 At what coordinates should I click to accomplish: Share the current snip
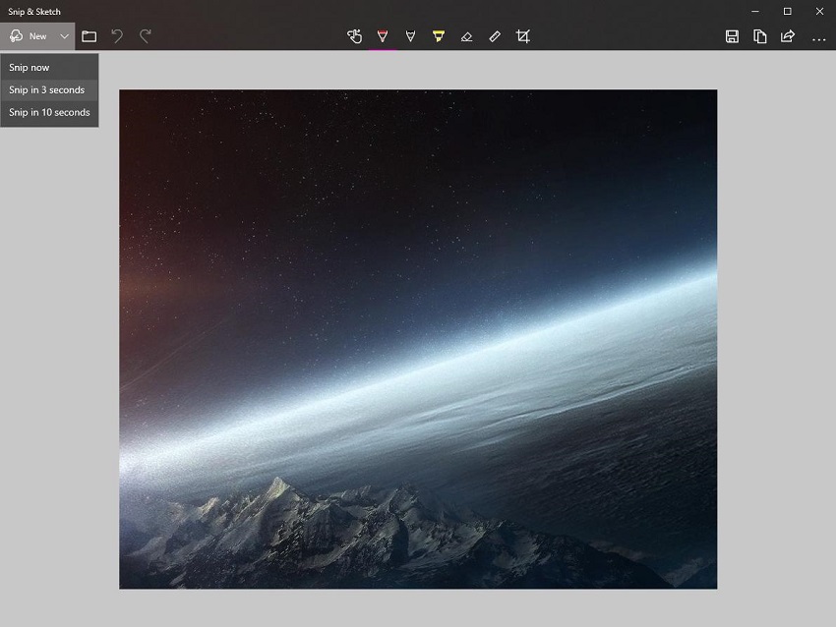pyautogui.click(x=788, y=36)
